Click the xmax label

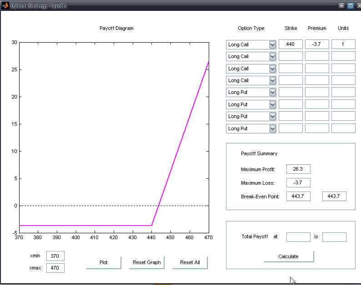(x=35, y=268)
